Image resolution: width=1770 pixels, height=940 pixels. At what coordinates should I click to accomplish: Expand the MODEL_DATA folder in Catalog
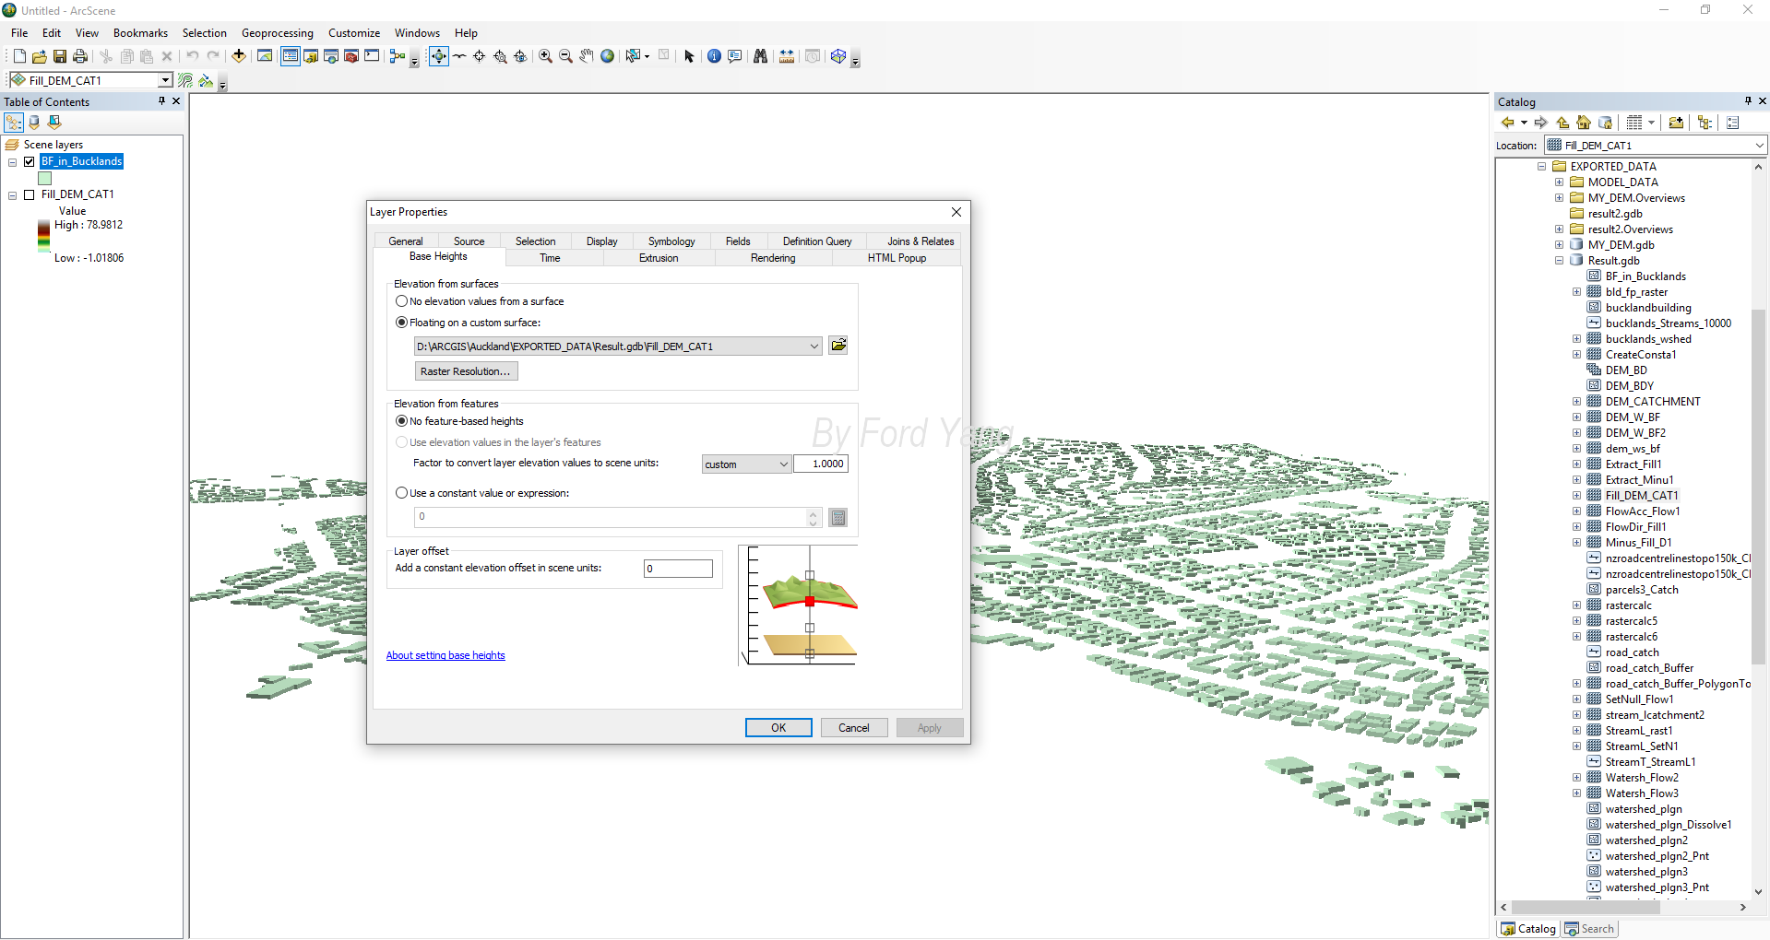pos(1559,182)
